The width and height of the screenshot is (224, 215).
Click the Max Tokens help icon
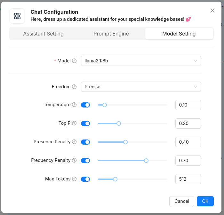point(74,179)
